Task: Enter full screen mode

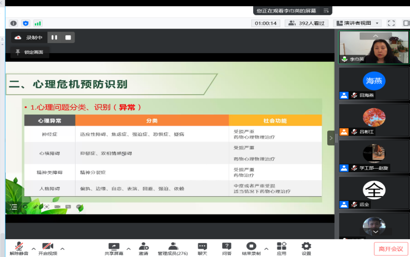Action: coord(391,23)
